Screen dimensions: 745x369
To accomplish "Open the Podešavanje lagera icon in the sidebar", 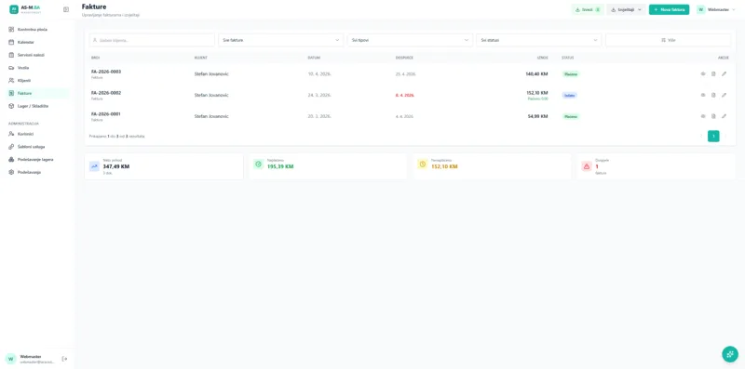I will [11, 160].
